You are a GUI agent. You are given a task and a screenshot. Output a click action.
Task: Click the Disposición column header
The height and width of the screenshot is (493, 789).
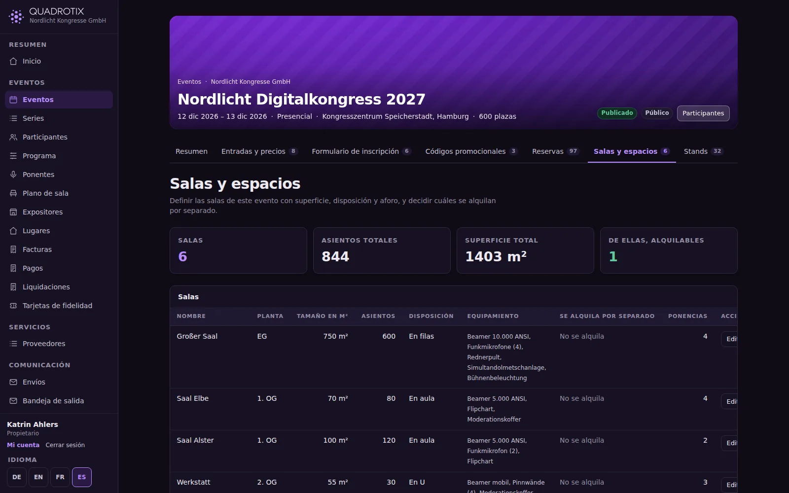coord(431,316)
